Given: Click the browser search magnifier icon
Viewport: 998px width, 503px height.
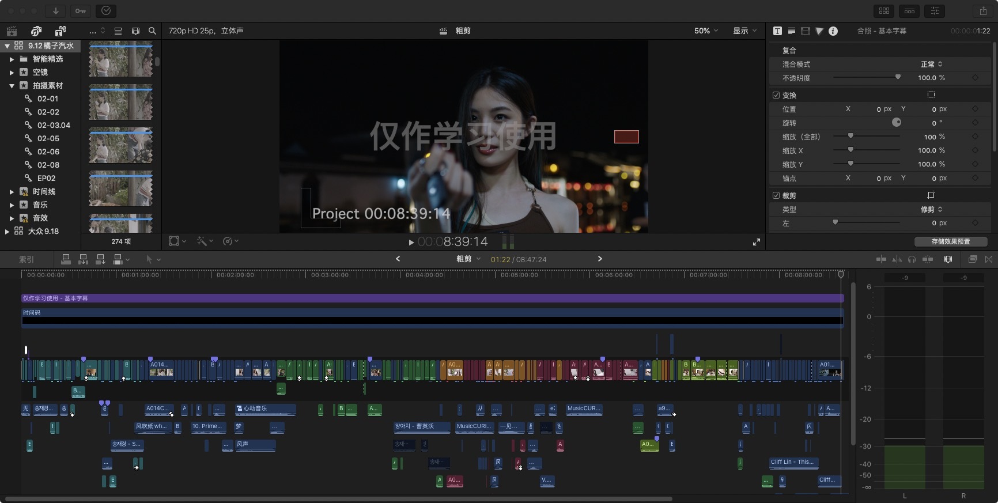Looking at the screenshot, I should (x=152, y=31).
